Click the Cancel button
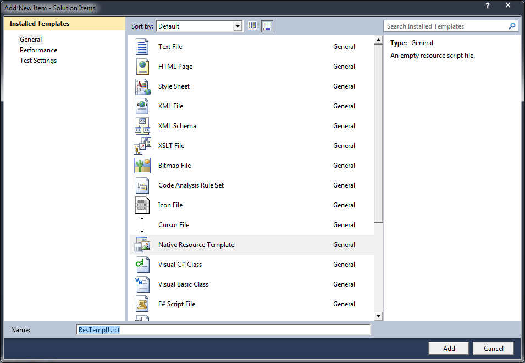This screenshot has width=525, height=363. click(493, 348)
